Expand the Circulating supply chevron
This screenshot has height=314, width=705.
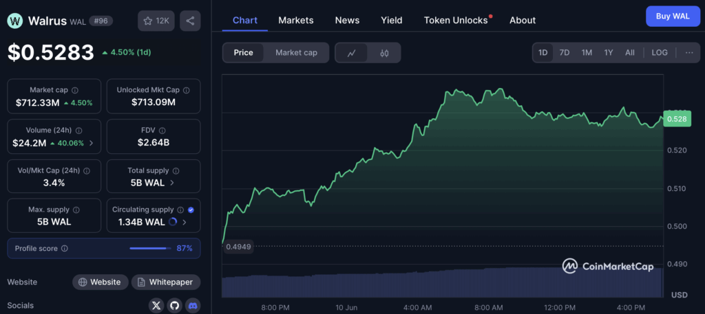point(185,222)
